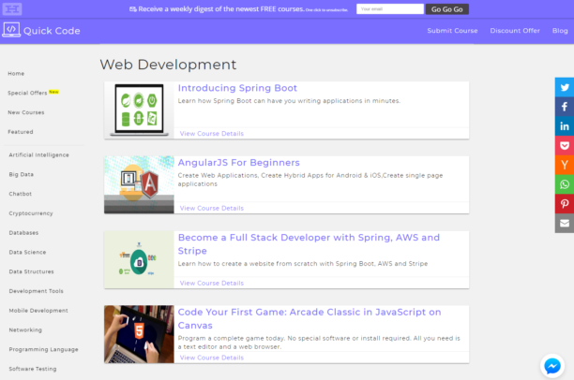Select Artificial Intelligence category
The image size is (574, 380).
pyautogui.click(x=38, y=155)
